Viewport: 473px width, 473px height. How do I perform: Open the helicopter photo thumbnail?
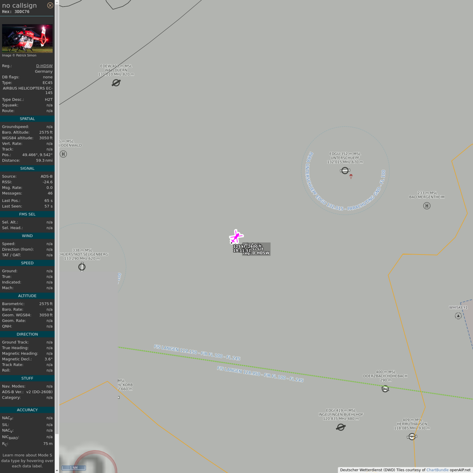pos(27,38)
